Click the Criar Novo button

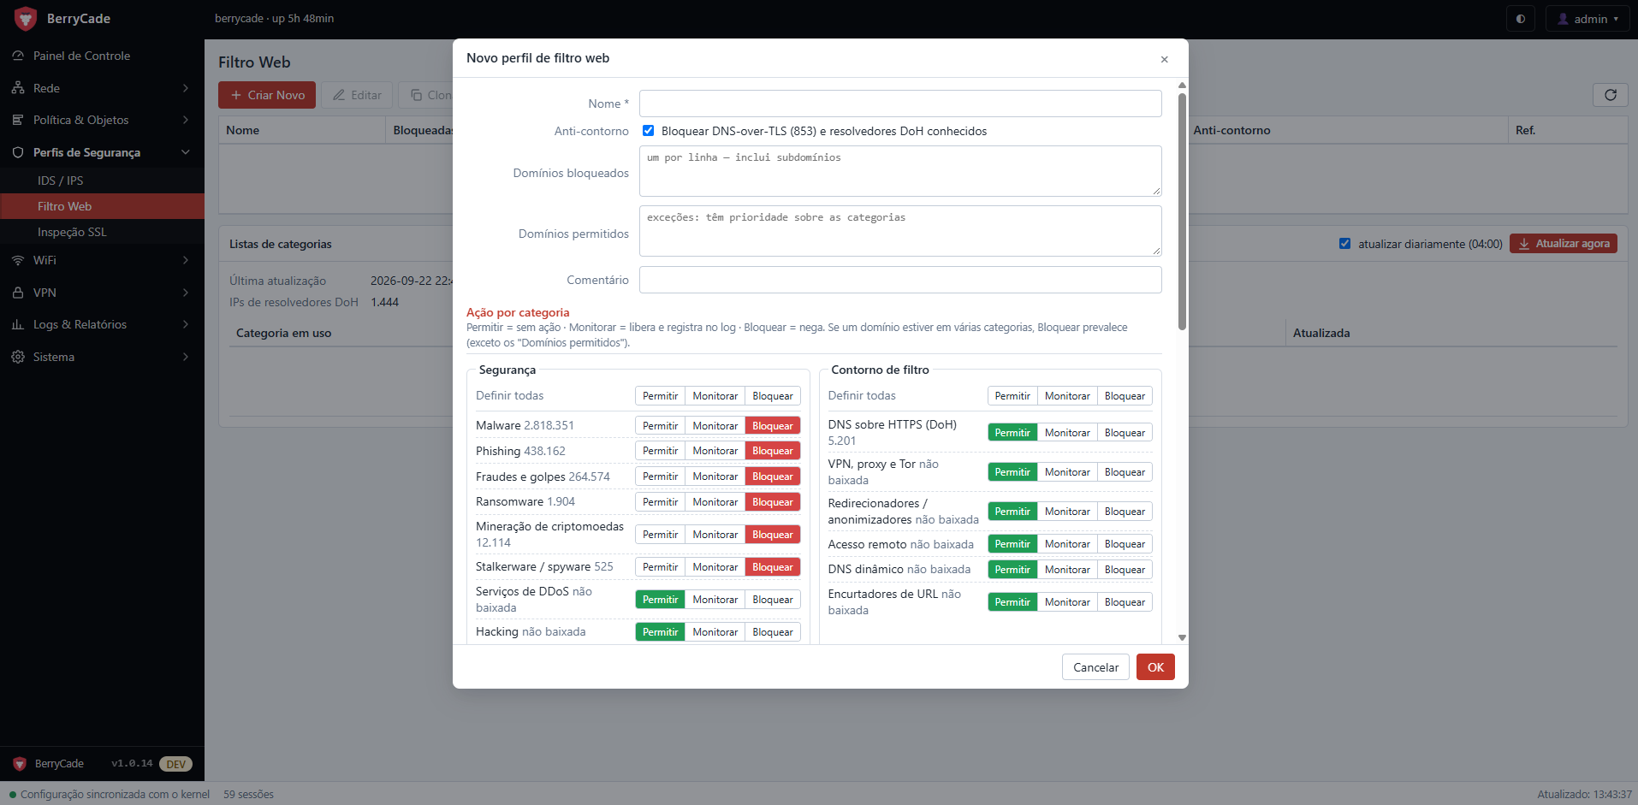(267, 95)
